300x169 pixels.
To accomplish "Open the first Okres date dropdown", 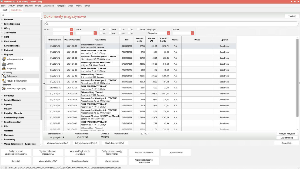I will click(x=71, y=29).
